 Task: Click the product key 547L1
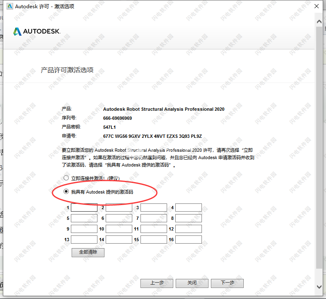[109, 127]
